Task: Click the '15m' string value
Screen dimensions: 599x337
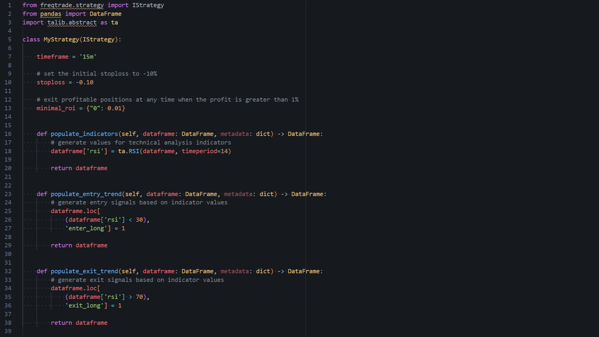Action: [88, 57]
